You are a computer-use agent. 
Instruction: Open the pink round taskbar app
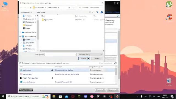[x=92, y=97]
